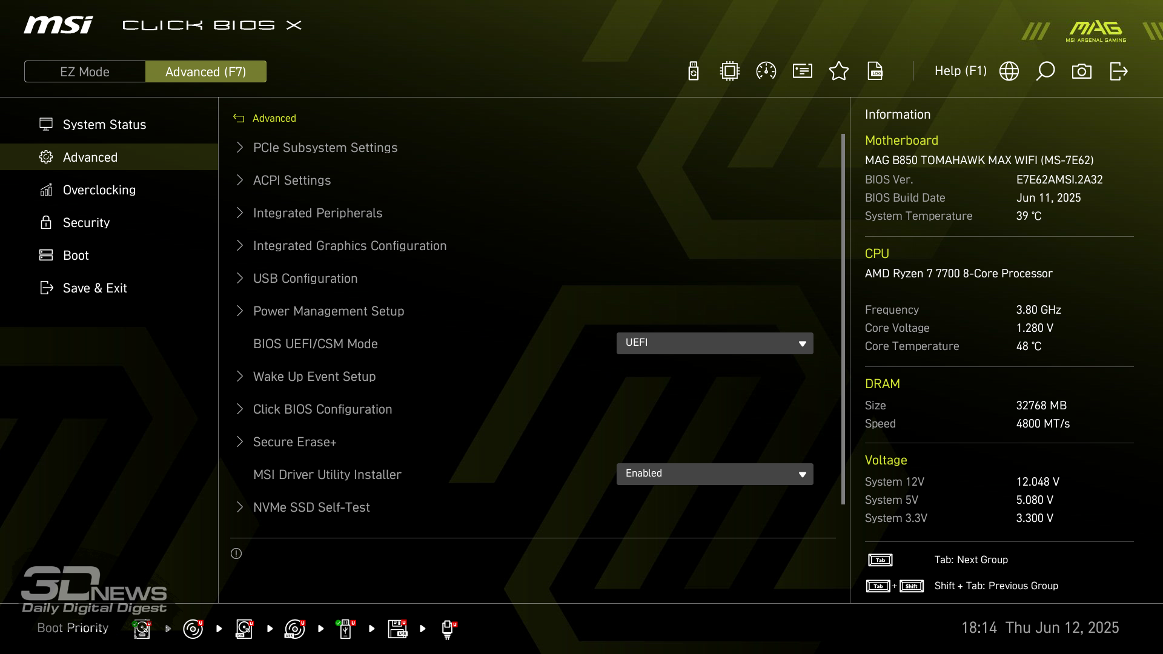This screenshot has width=1163, height=654.
Task: Click the Tab key hint icon for Next Group
Action: pos(880,560)
